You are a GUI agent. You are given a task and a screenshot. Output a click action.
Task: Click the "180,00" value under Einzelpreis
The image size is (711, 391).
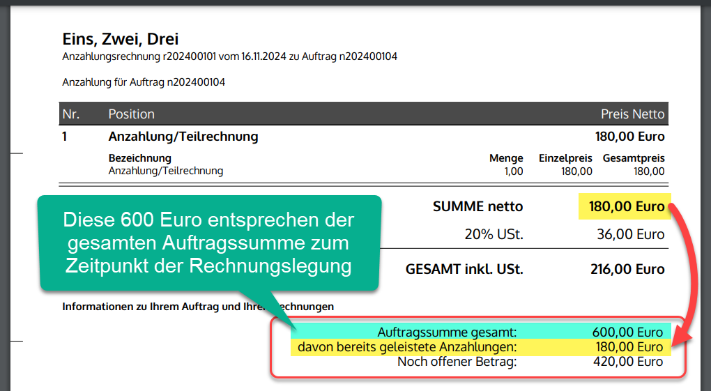pos(576,171)
